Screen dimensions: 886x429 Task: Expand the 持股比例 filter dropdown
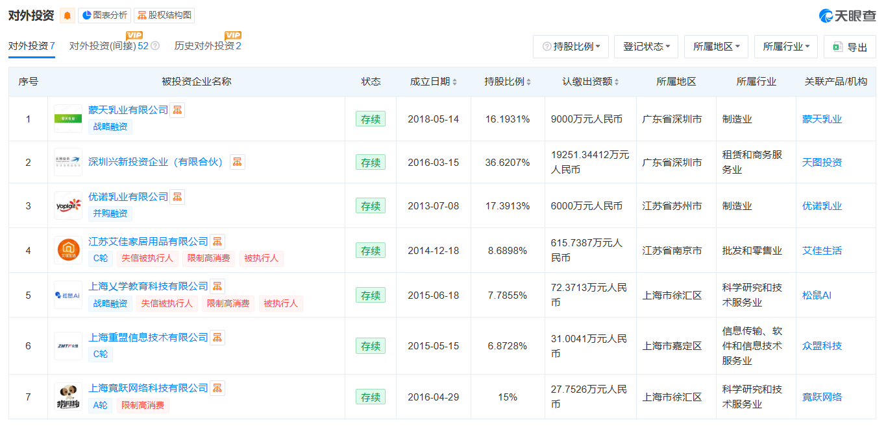click(571, 47)
